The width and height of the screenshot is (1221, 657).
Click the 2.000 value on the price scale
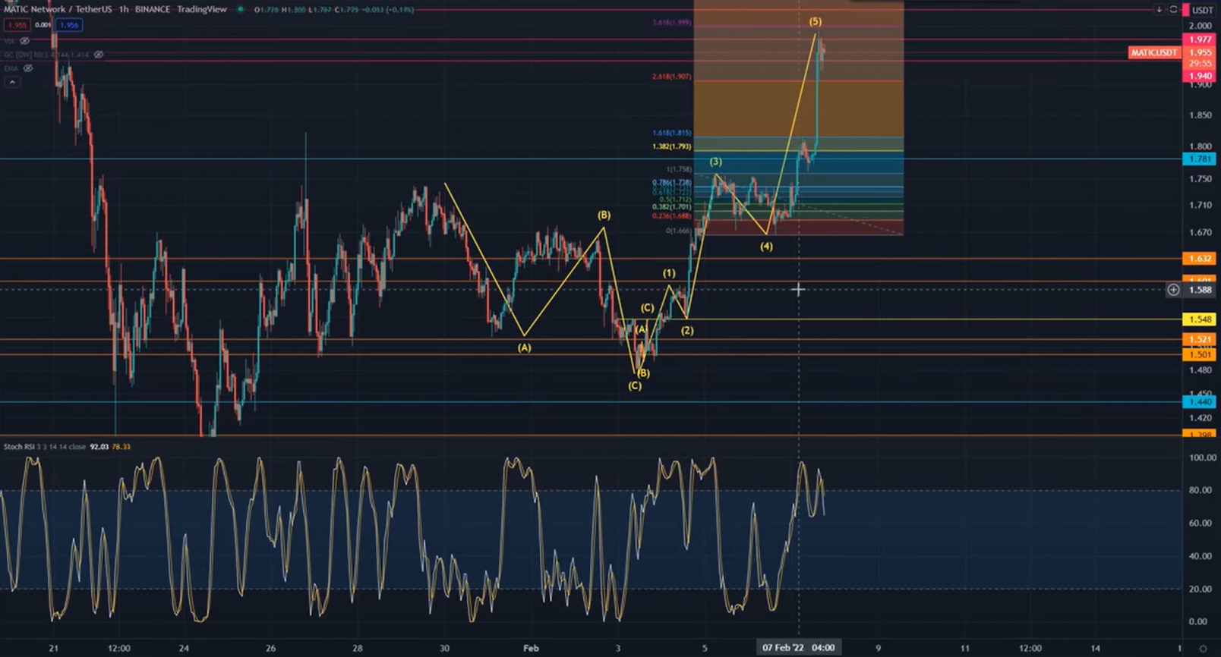pyautogui.click(x=1201, y=25)
